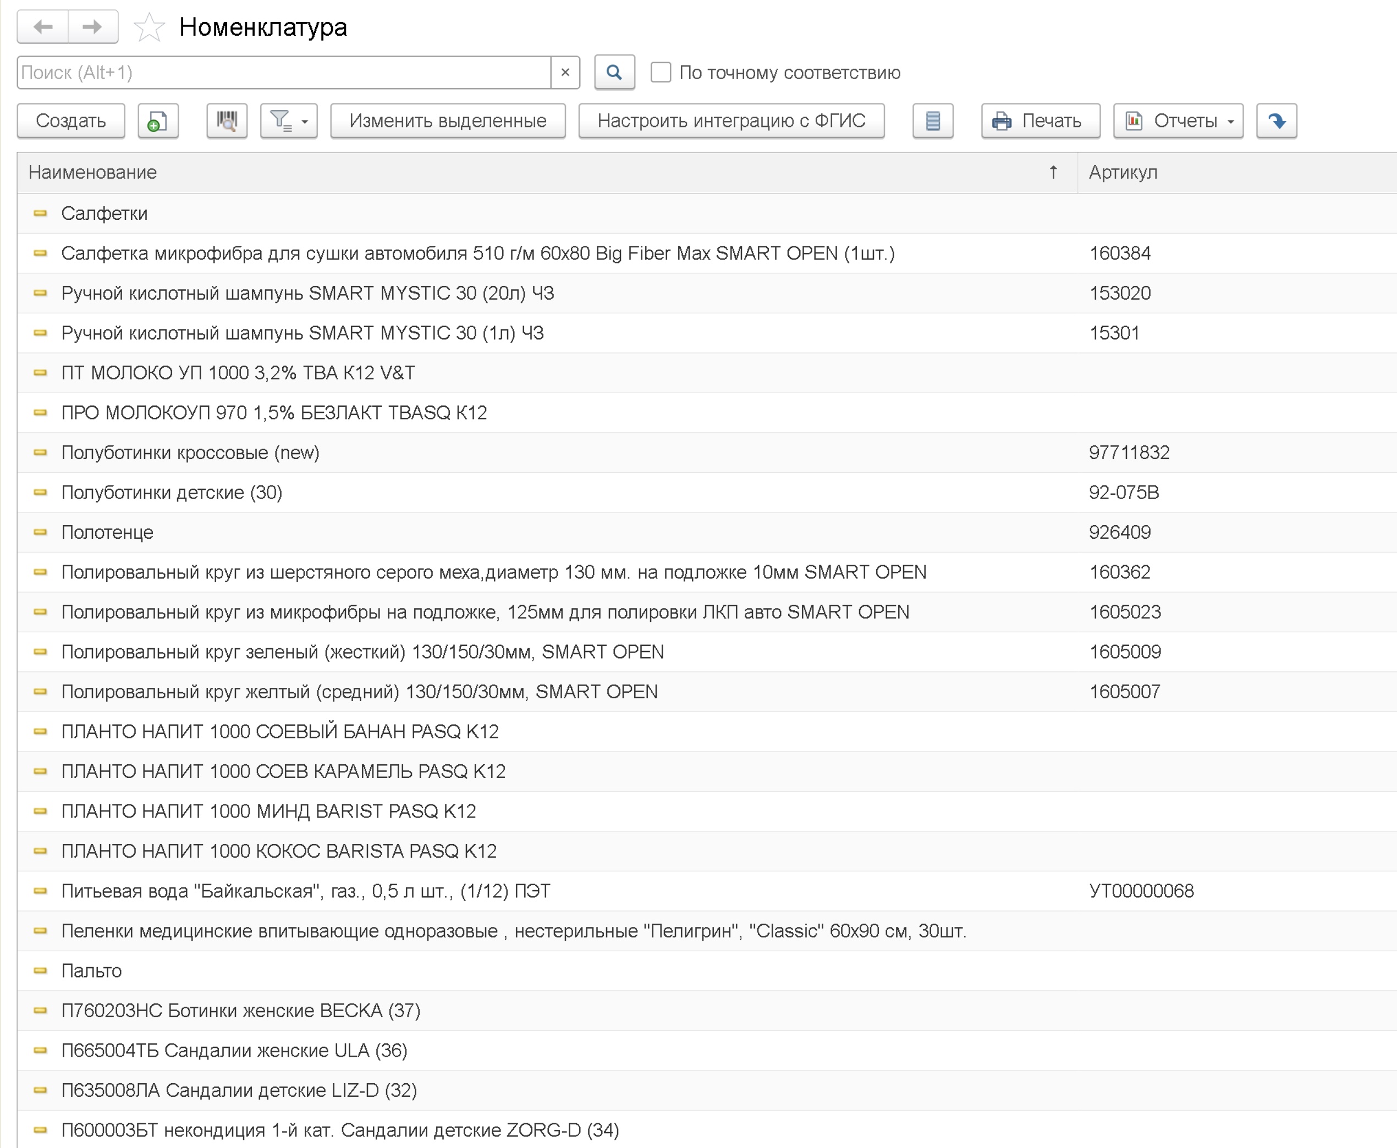
Task: Expand the filter settings dropdown
Action: [x=289, y=121]
